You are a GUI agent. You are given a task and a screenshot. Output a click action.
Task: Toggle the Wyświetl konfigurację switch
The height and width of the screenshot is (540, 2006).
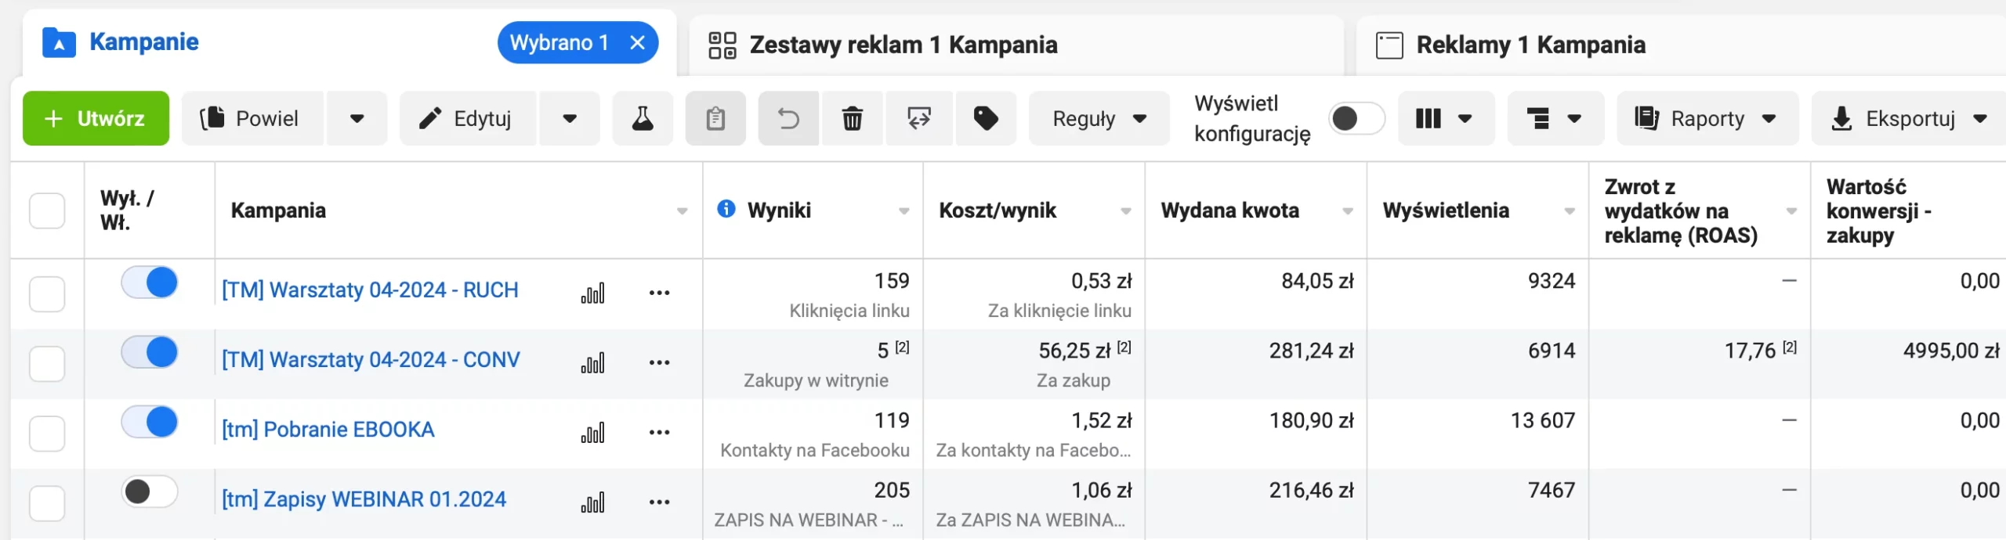click(x=1356, y=118)
